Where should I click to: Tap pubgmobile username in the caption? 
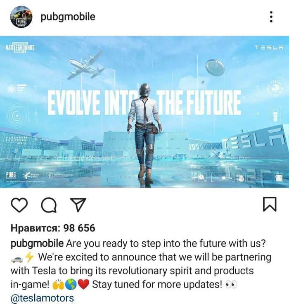tap(37, 244)
